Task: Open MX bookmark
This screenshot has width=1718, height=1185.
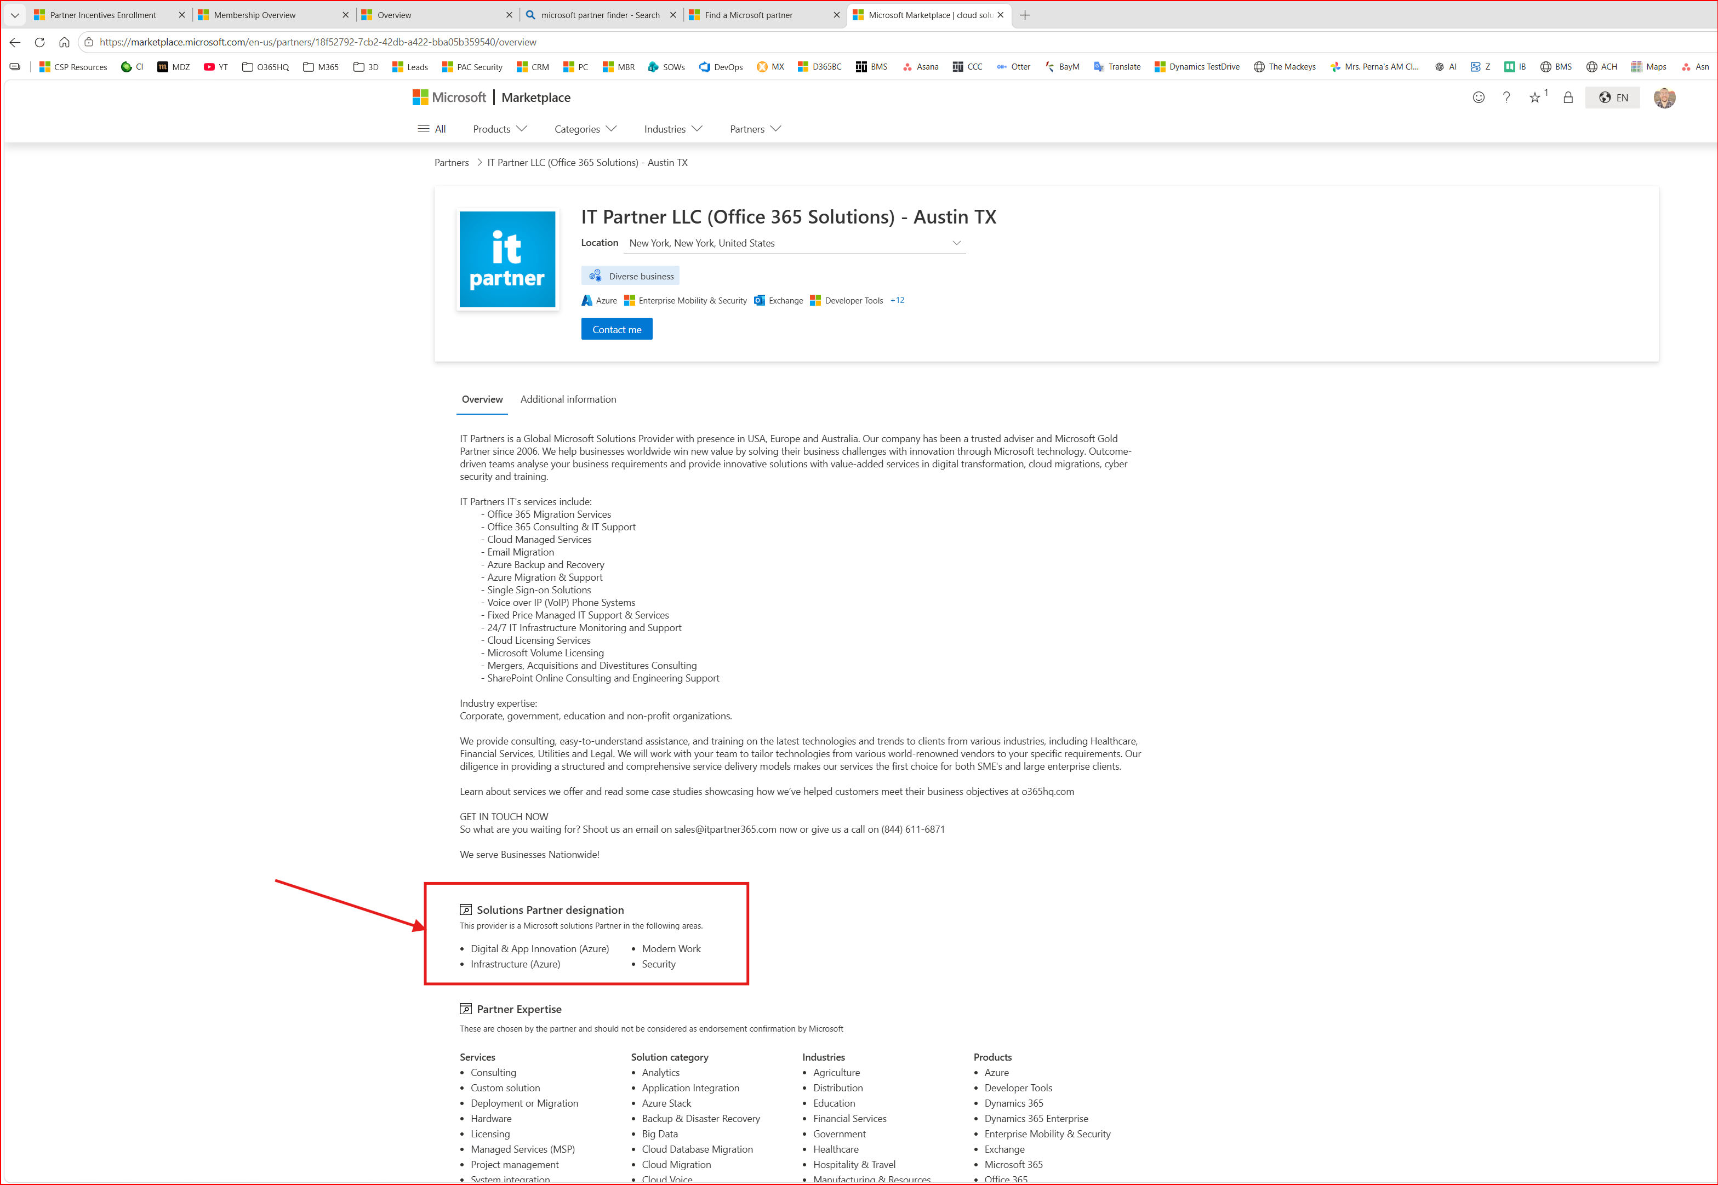Action: tap(770, 67)
